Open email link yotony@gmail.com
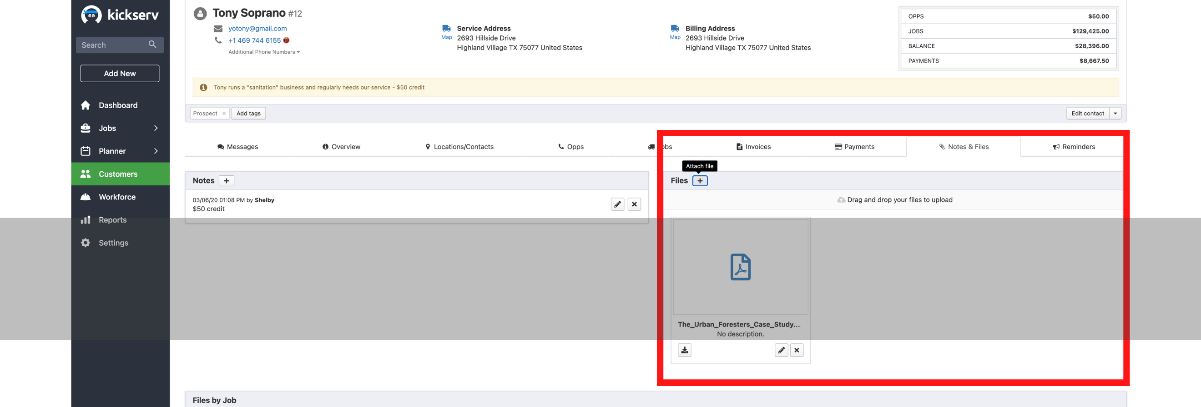The height and width of the screenshot is (407, 1201). [257, 29]
